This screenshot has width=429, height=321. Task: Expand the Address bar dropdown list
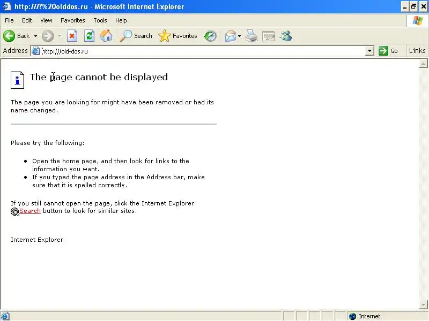click(369, 51)
